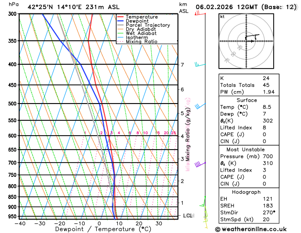Click the surface Dewp value '7'
This screenshot has width=301, height=233.
pos(265,114)
